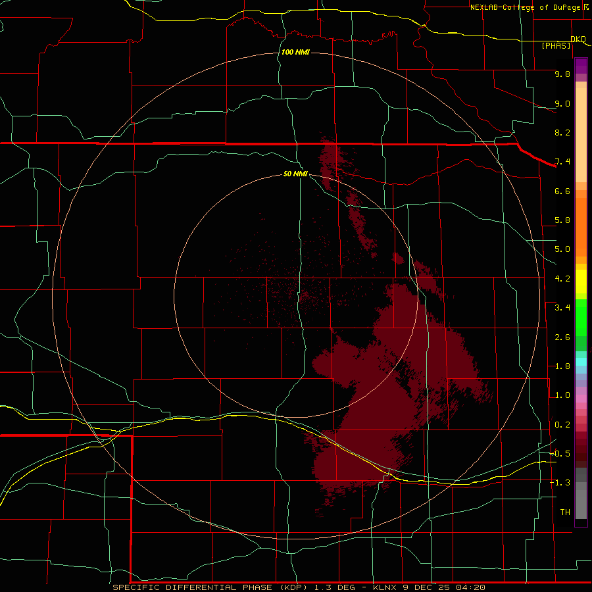
Task: Click the 2.6 scale value
Action: click(x=562, y=337)
